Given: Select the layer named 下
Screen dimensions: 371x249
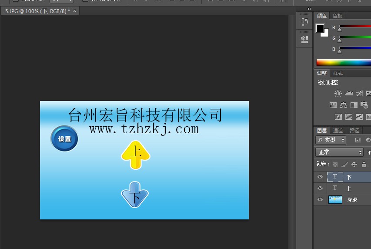Looking at the screenshot, I should [349, 177].
